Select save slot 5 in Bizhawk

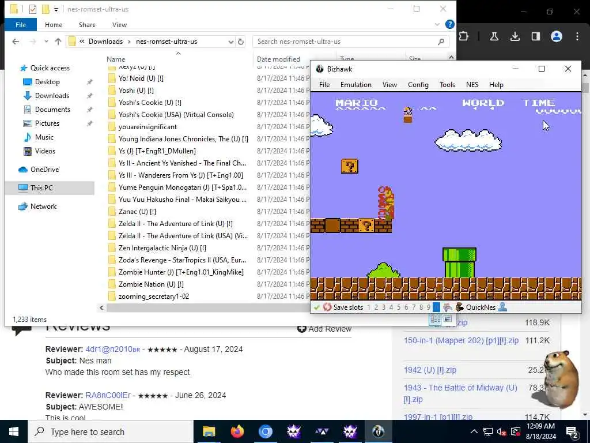click(x=399, y=307)
